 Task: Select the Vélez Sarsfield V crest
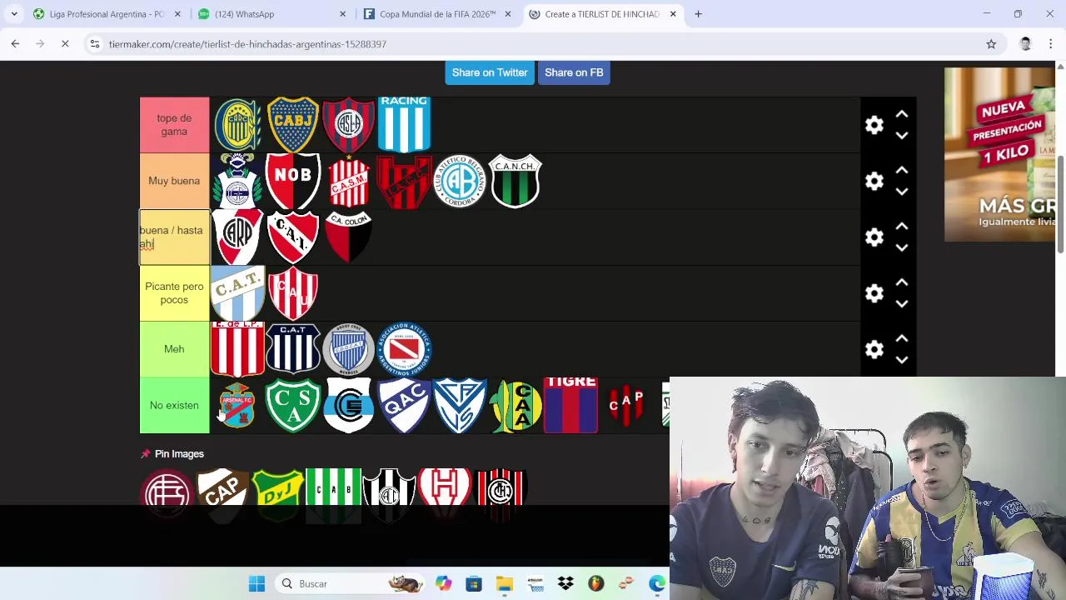[460, 405]
